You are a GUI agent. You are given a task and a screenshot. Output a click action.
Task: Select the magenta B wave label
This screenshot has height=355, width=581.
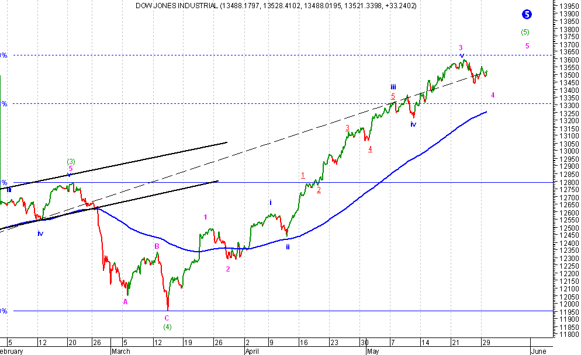coord(157,246)
